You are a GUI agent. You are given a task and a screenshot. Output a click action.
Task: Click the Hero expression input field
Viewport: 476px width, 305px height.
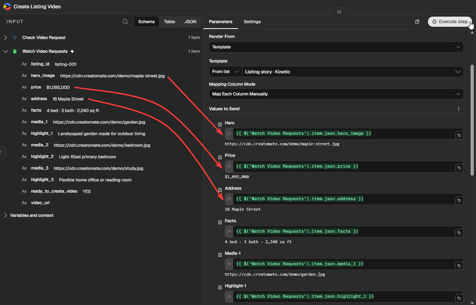[x=344, y=134]
